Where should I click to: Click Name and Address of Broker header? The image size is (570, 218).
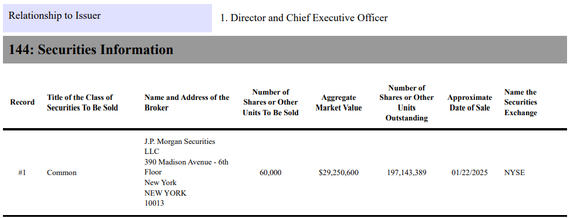pyautogui.click(x=187, y=103)
